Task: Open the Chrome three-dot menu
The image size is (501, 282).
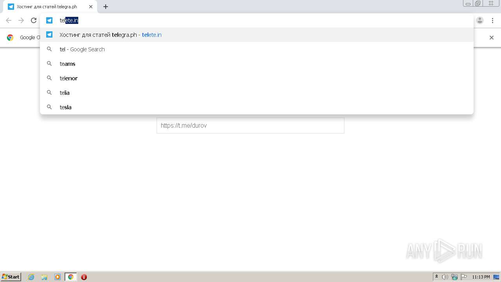Action: pos(492,20)
